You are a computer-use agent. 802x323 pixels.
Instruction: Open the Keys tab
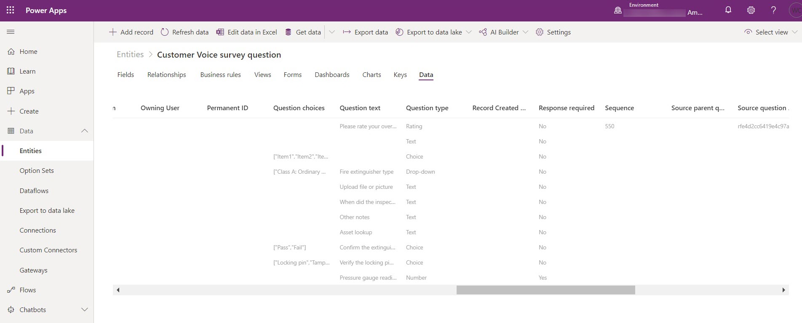point(400,74)
